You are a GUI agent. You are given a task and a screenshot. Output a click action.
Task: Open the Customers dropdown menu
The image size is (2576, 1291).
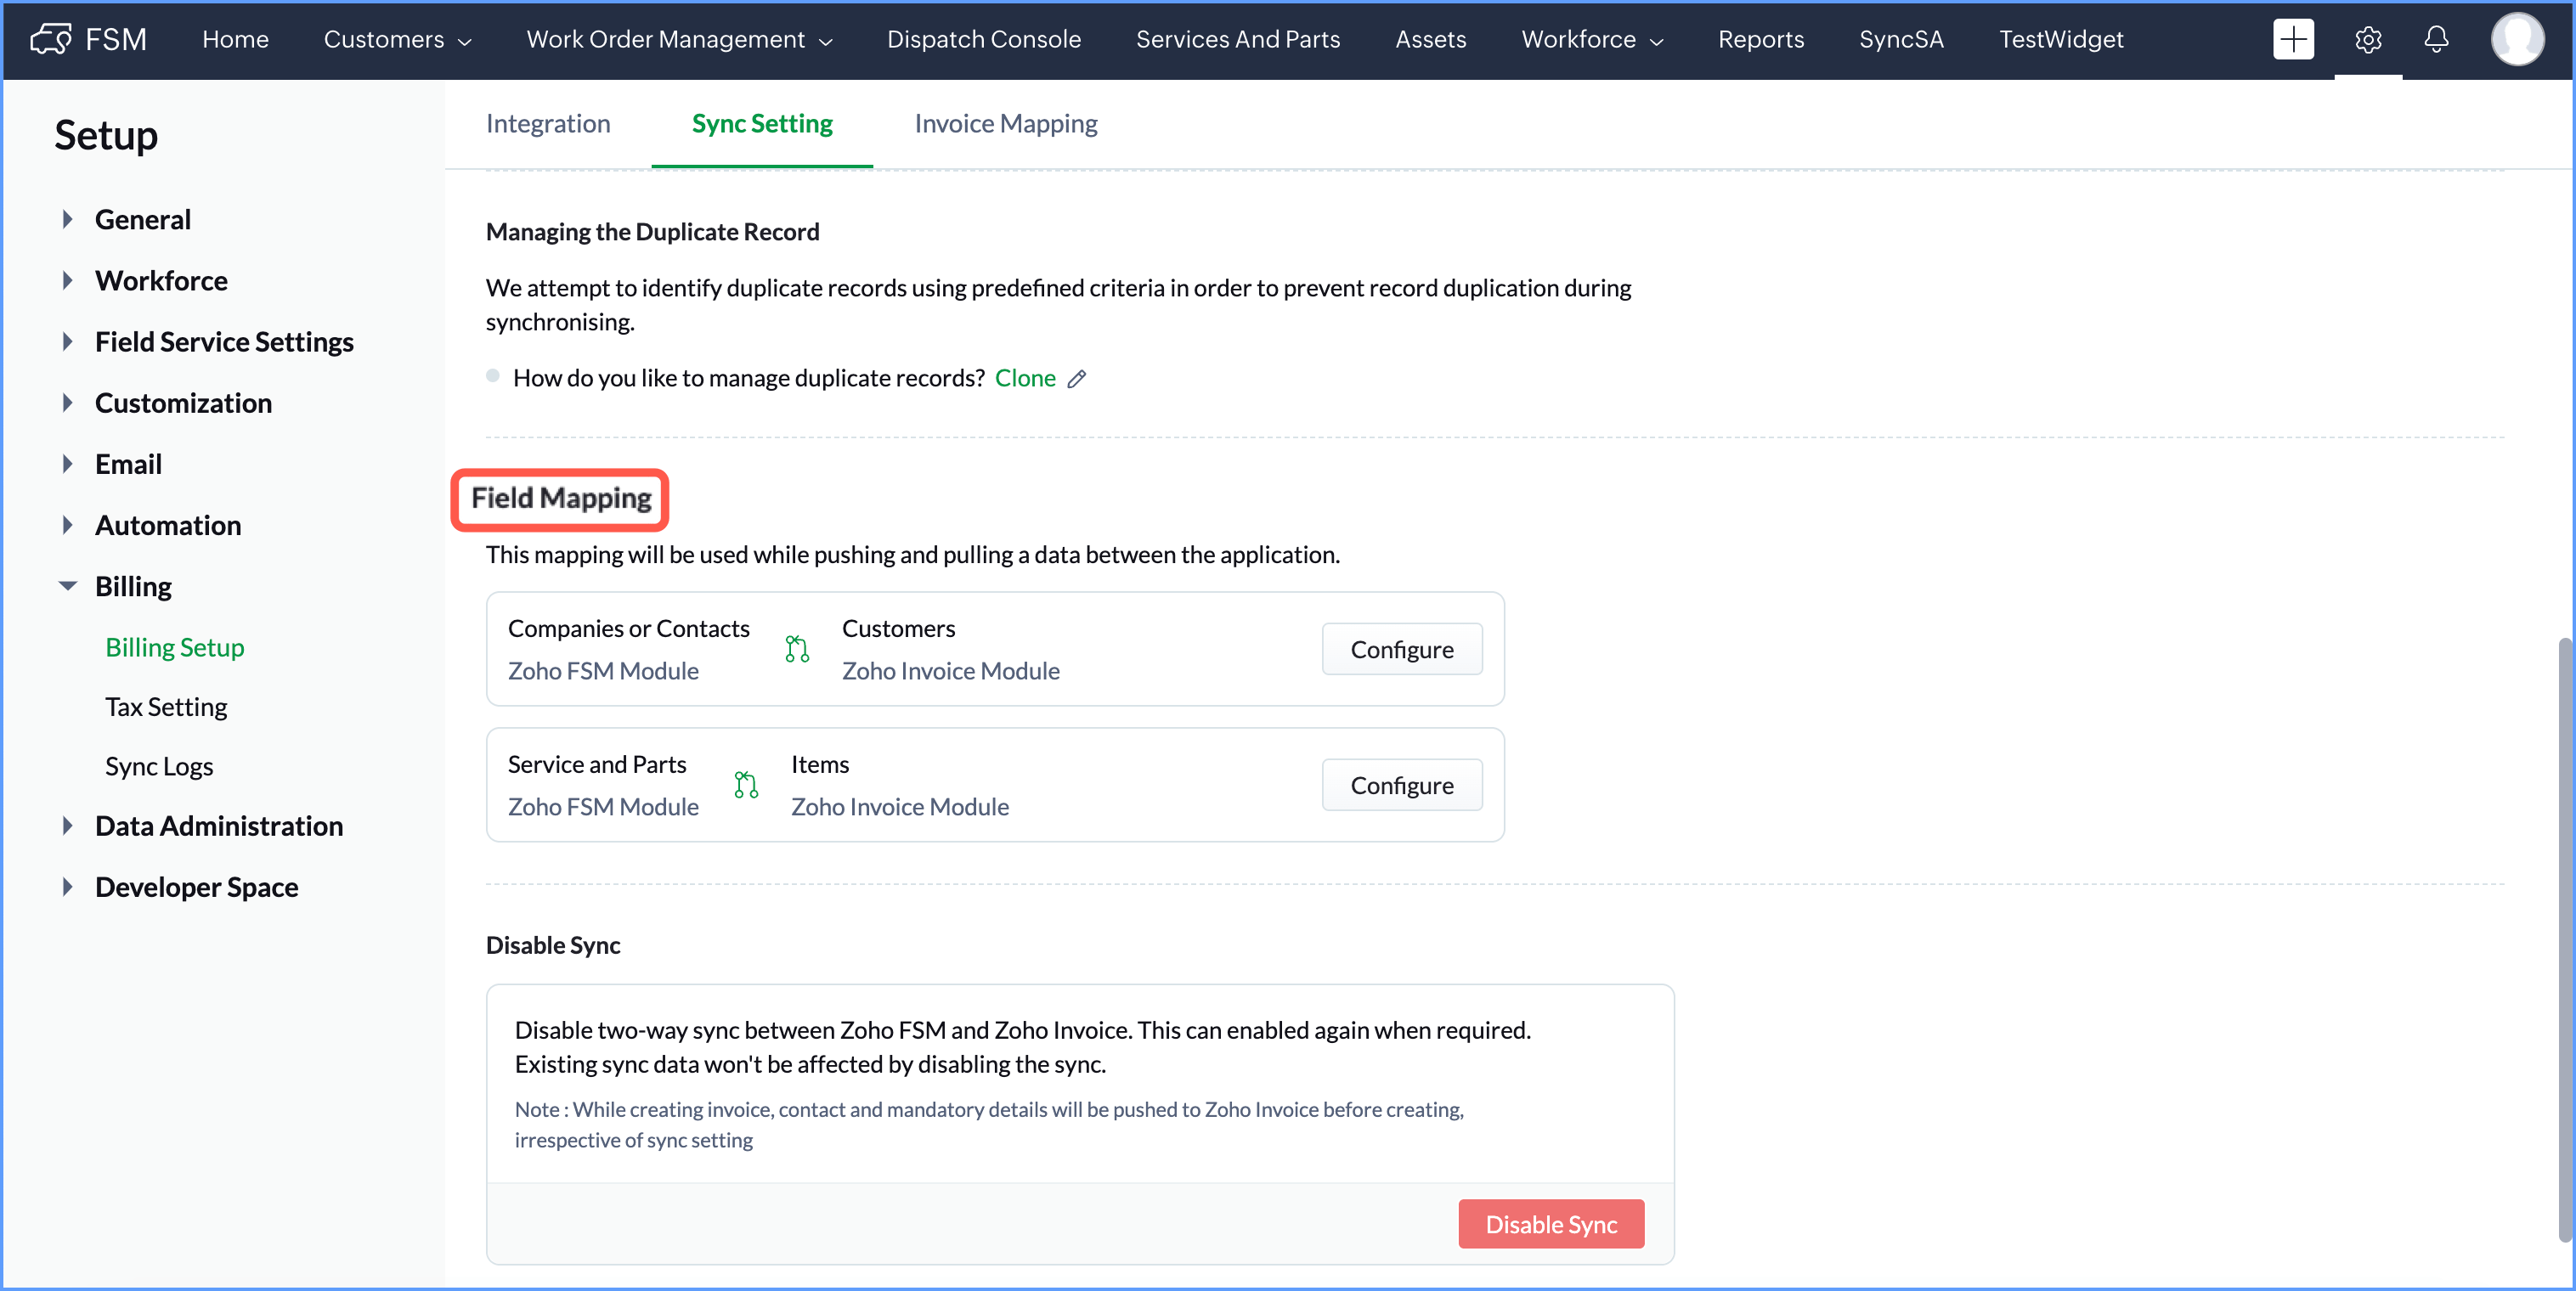397,39
